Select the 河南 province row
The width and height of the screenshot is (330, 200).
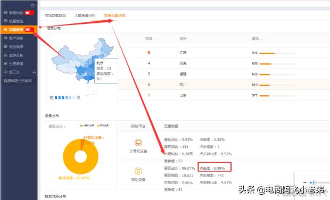tap(224, 63)
